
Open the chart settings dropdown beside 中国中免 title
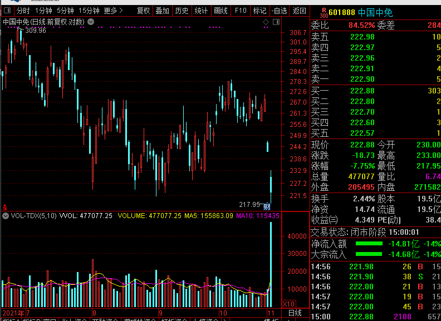91,22
